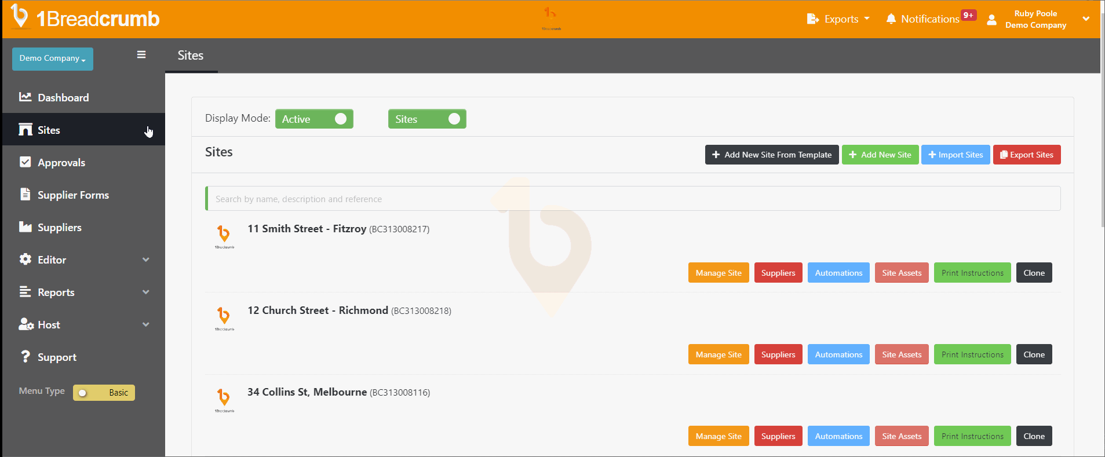Viewport: 1105px width, 457px height.
Task: Toggle the Active display mode switch
Action: tap(314, 119)
